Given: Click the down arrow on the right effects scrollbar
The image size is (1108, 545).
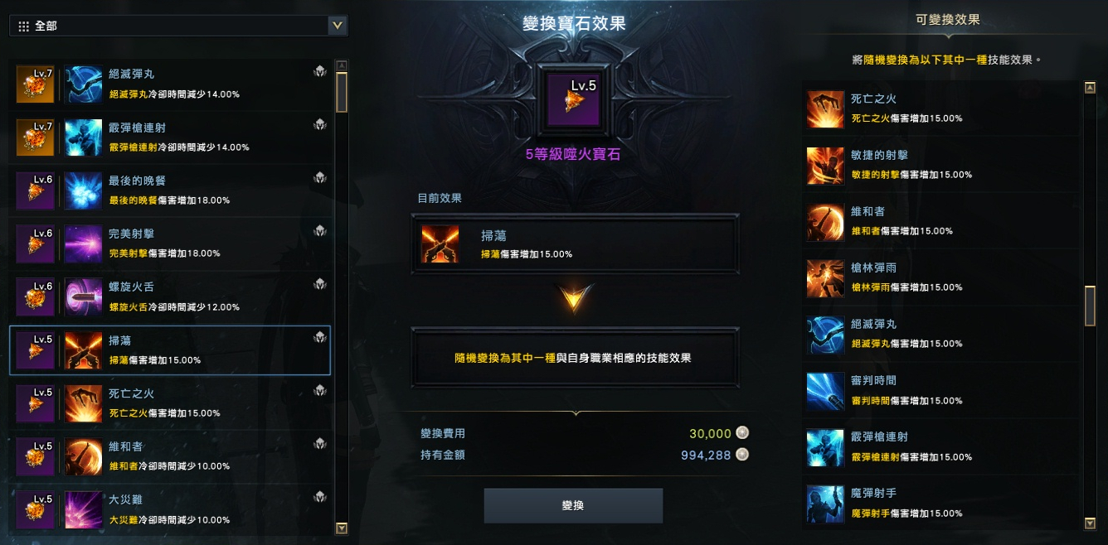Looking at the screenshot, I should click(x=1090, y=523).
